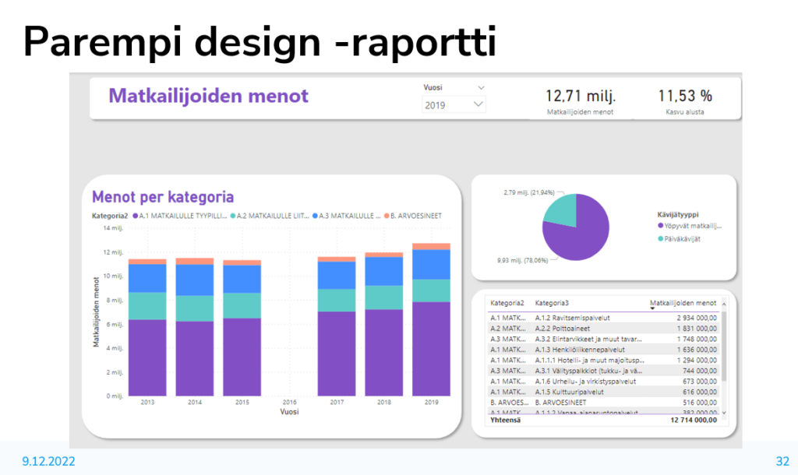
Task: Click the table scrollbar down arrow
Action: click(x=724, y=413)
